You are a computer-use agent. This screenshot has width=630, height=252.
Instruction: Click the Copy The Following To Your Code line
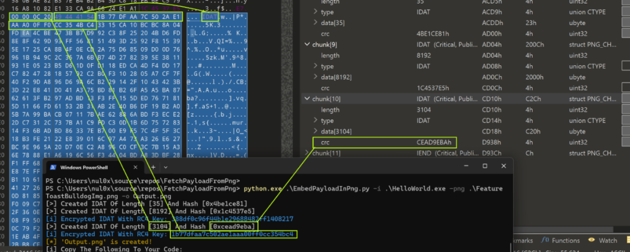[x=114, y=249]
